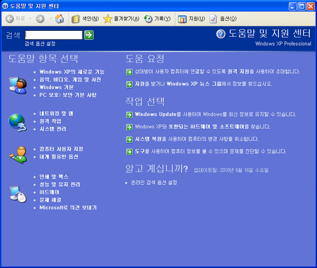The height and width of the screenshot is (268, 317).
Task: Open the 지원(U) support icon
Action: 182,19
